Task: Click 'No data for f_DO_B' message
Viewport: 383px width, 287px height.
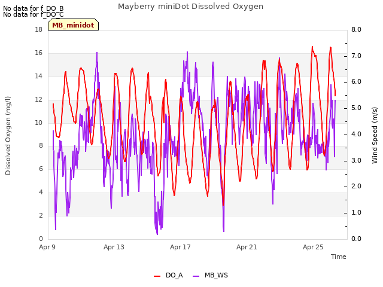Action: 34,8
